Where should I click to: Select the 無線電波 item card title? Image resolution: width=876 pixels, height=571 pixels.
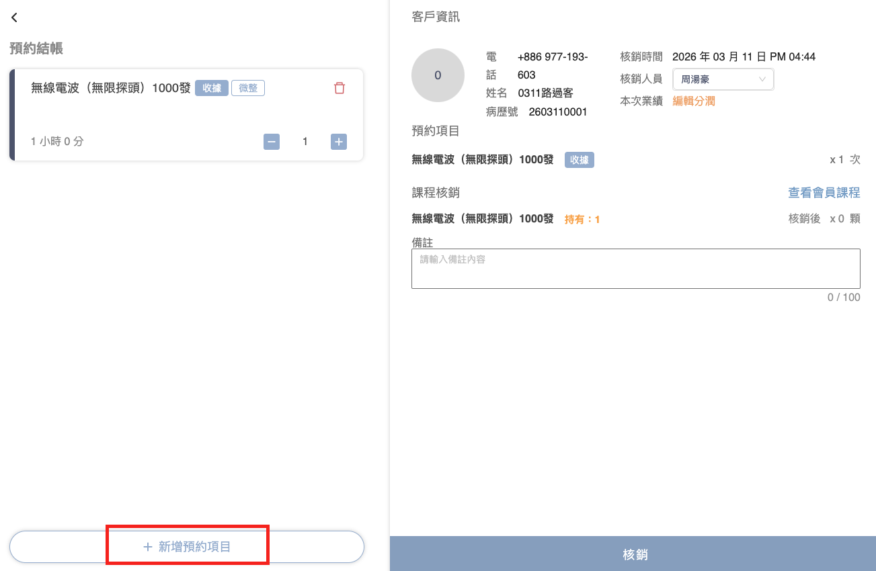pyautogui.click(x=111, y=88)
